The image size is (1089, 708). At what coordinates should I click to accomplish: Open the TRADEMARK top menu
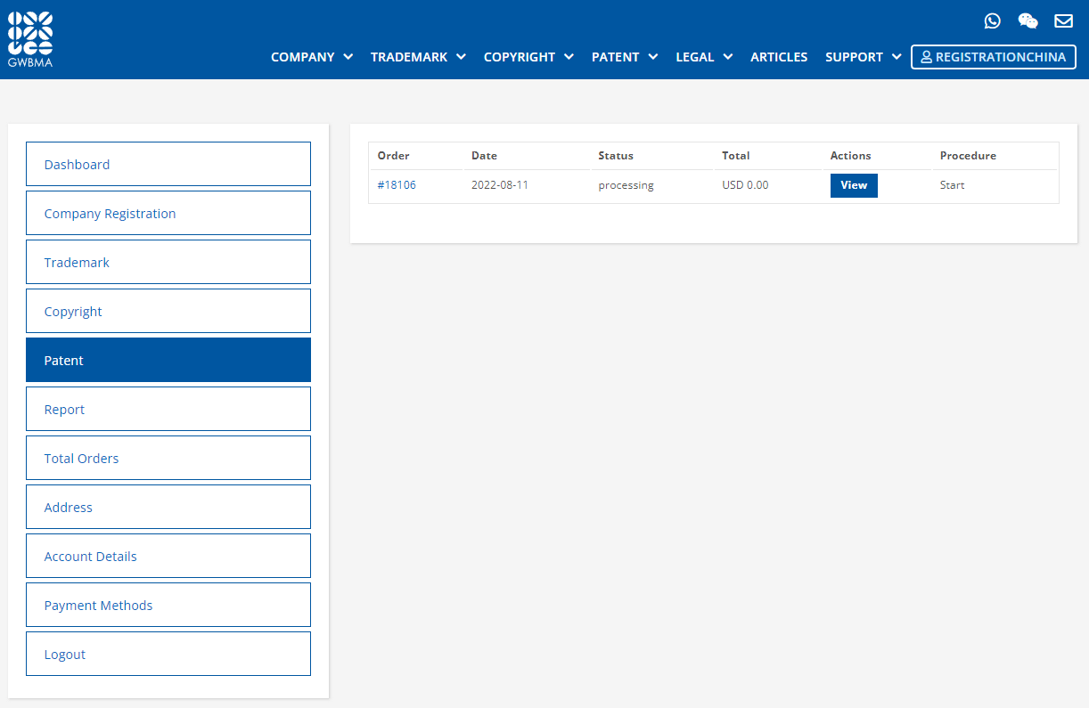(409, 57)
